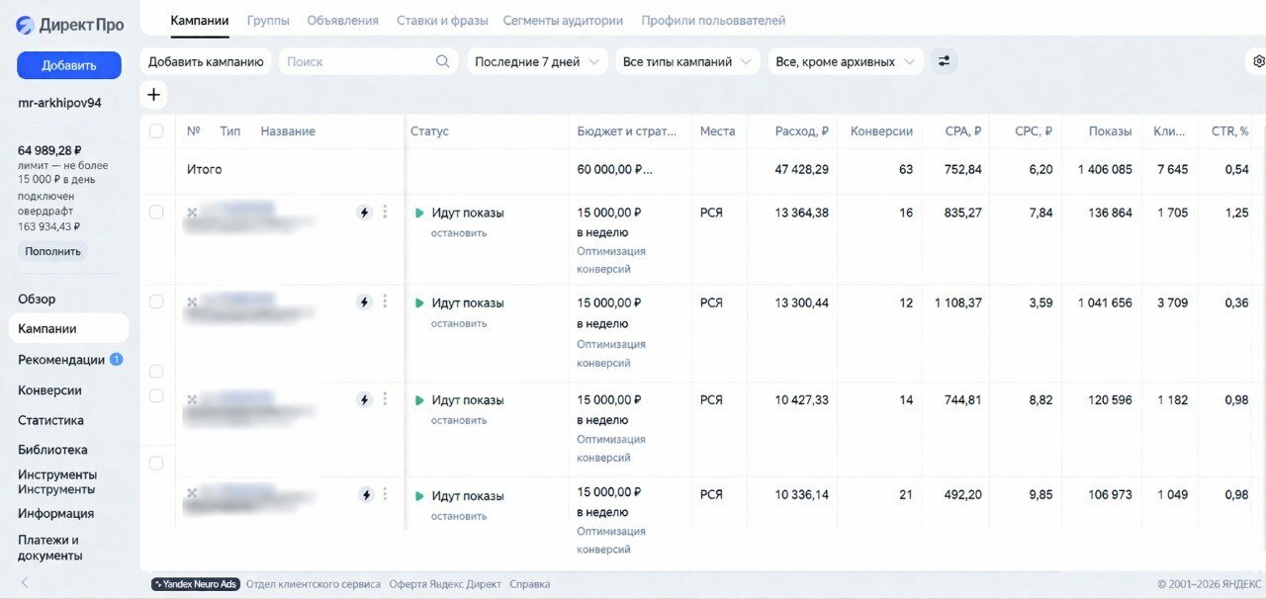
Task: Click the Добавить кампанию button
Action: click(x=206, y=61)
